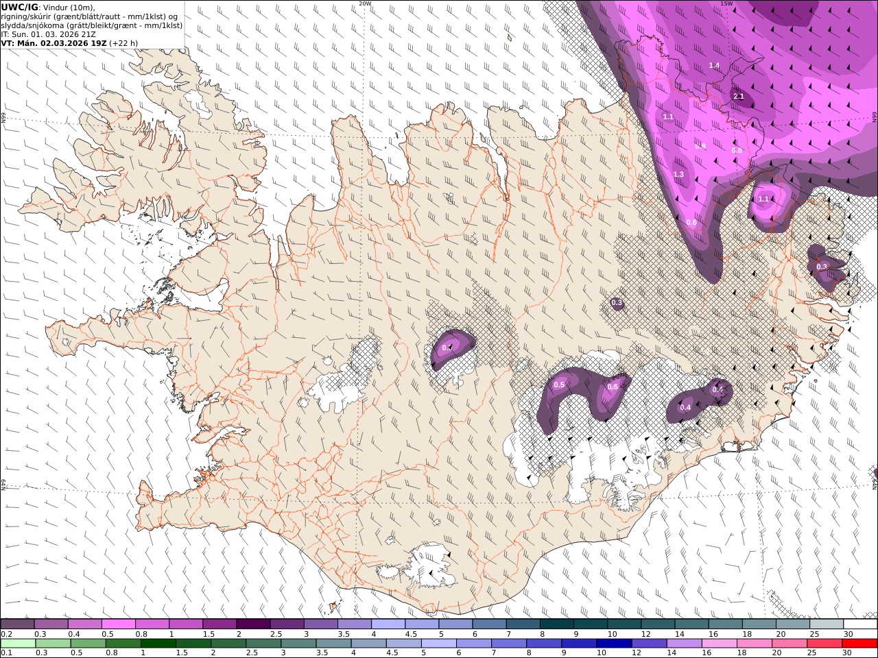Select the pale green 0.1 rain legend swatch
This screenshot has height=658, width=878.
click(x=18, y=644)
